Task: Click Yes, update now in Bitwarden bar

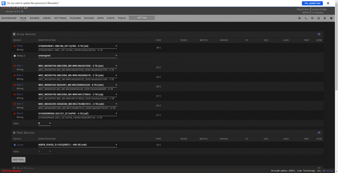Action: point(312,3)
